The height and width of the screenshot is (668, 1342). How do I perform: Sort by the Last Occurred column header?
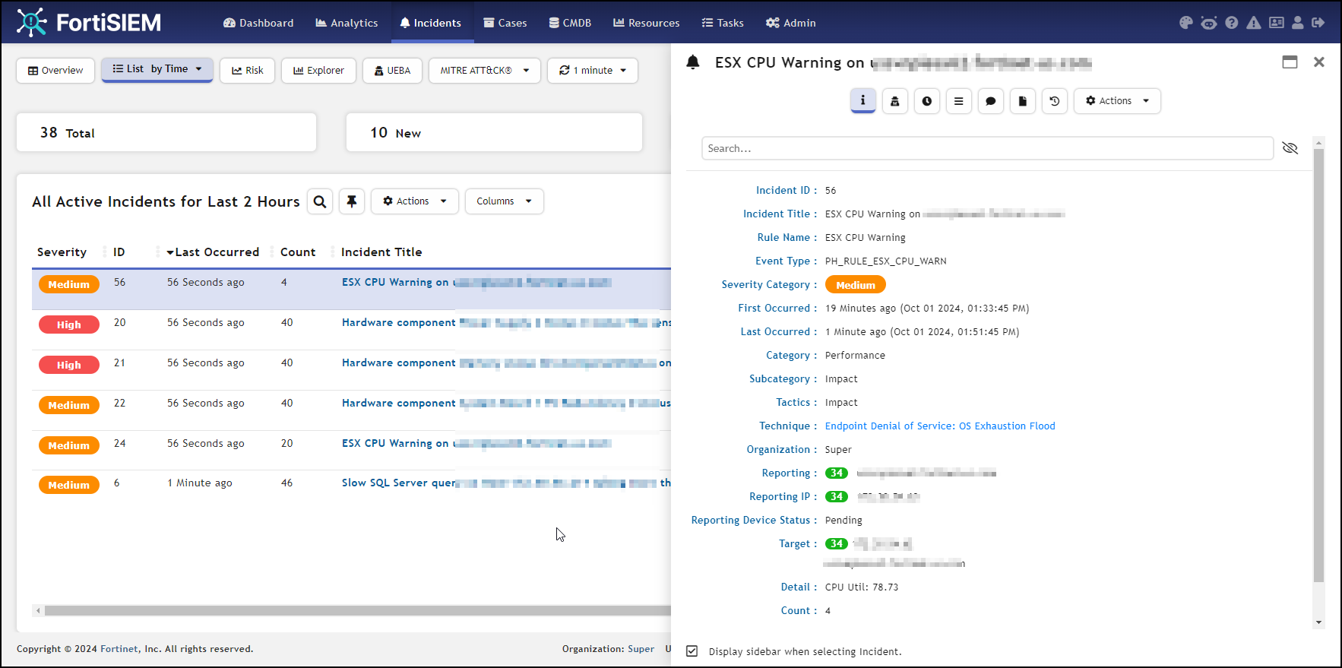coord(213,252)
